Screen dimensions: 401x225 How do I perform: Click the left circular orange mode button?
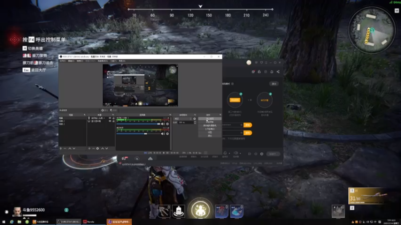tap(235, 100)
